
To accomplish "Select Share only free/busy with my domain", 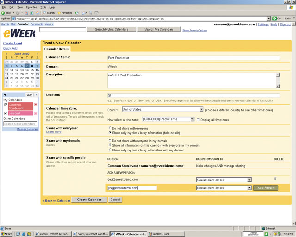I will tap(110, 150).
